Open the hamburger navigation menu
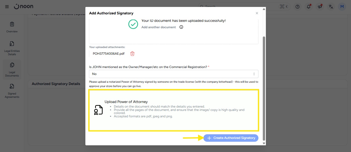This screenshot has height=152, width=351. (7, 7)
